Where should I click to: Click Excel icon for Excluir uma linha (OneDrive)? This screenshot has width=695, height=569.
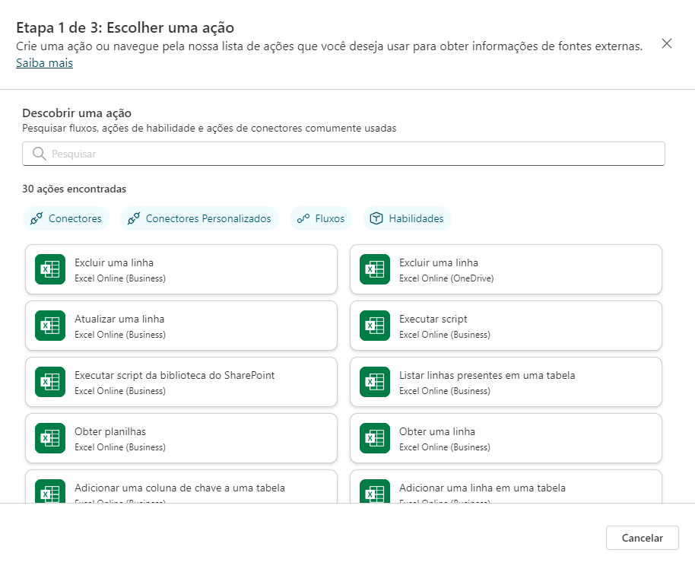[x=375, y=269]
